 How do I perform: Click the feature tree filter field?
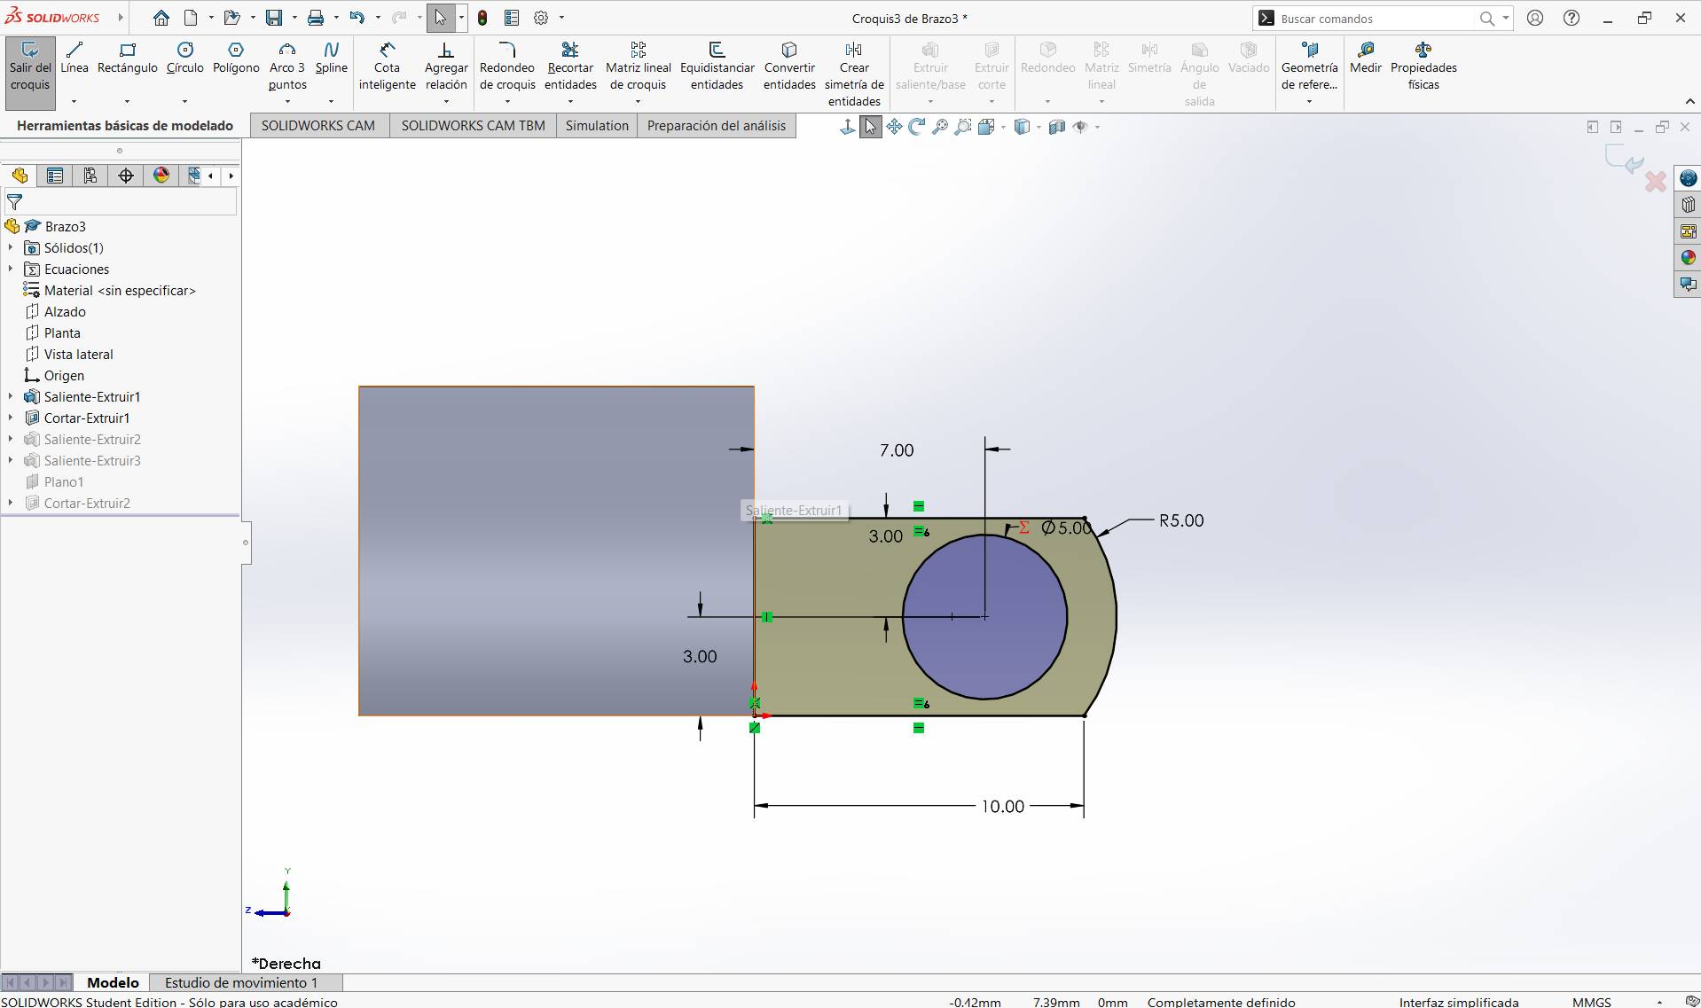click(x=121, y=202)
